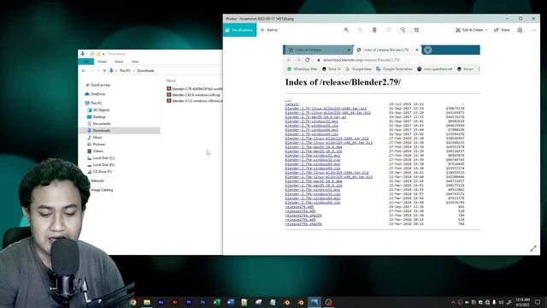
Task: Click the delete trash icon in Photos
Action: point(374,30)
